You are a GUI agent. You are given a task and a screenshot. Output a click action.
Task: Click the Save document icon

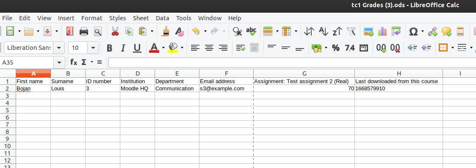pos(47,31)
